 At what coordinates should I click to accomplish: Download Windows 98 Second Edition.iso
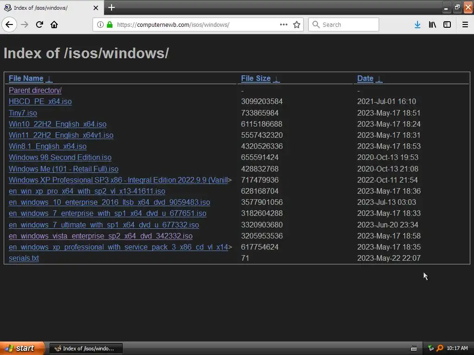click(x=60, y=158)
